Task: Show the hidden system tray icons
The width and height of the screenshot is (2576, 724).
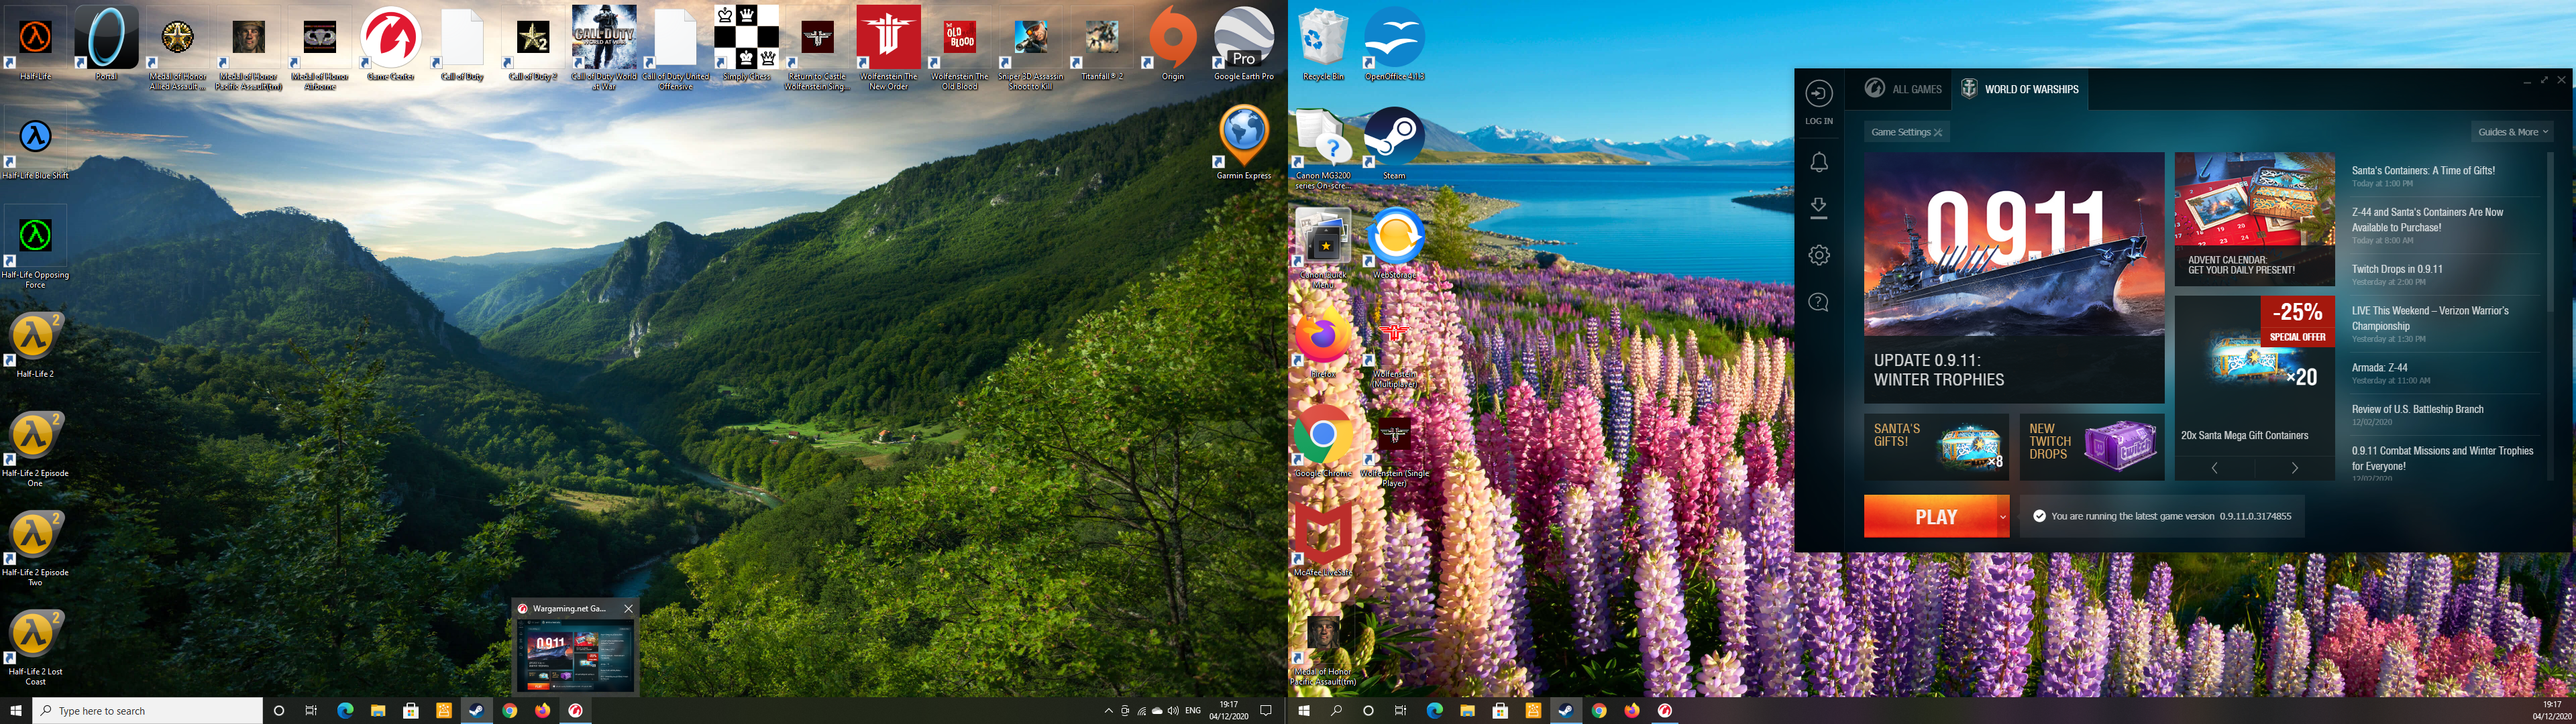Action: (1108, 711)
